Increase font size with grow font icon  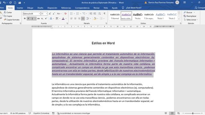pos(50,13)
